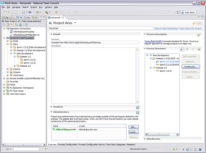Expand the Attachments section
The width and height of the screenshot is (206, 153).
click(145, 139)
